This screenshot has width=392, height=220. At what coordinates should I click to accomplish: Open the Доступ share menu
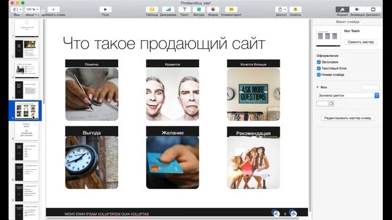click(281, 10)
